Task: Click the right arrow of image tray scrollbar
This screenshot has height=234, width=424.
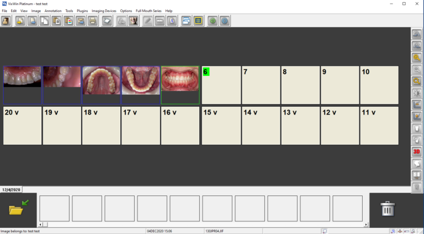Action: pos(366,224)
